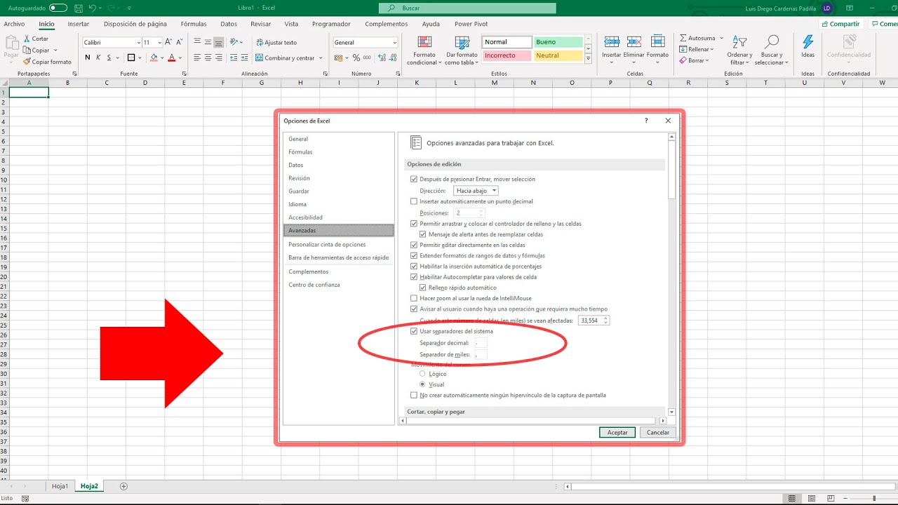Choose the Avanzadas options category

[301, 230]
